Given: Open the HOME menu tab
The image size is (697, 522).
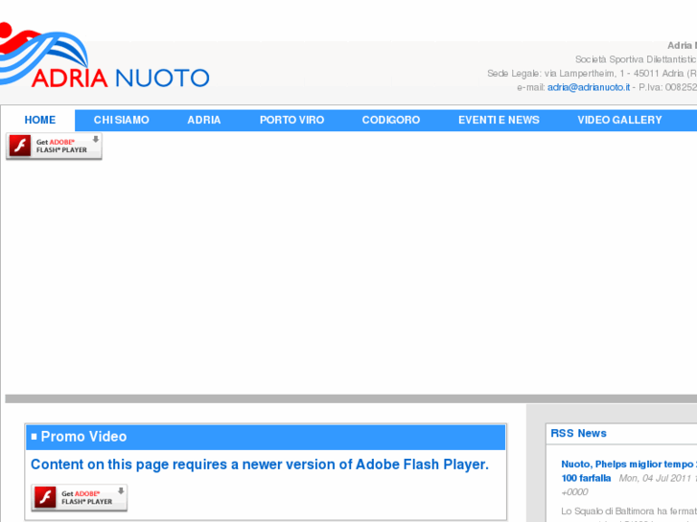Looking at the screenshot, I should pos(40,120).
